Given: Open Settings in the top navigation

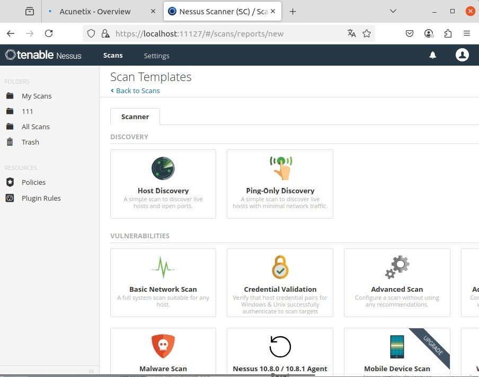Looking at the screenshot, I should tap(156, 56).
